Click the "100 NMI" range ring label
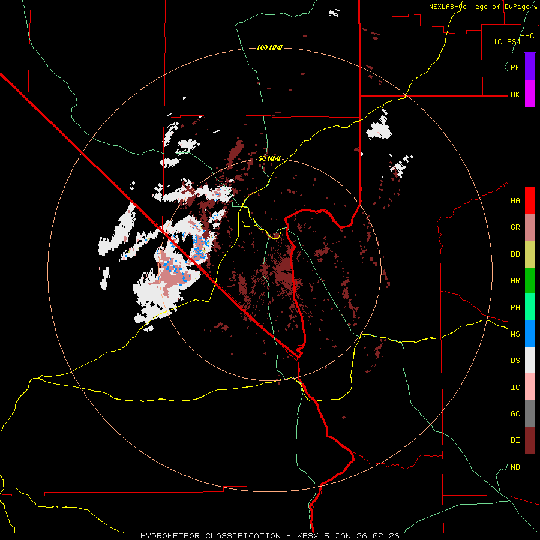This screenshot has height=540, width=540. pos(269,47)
